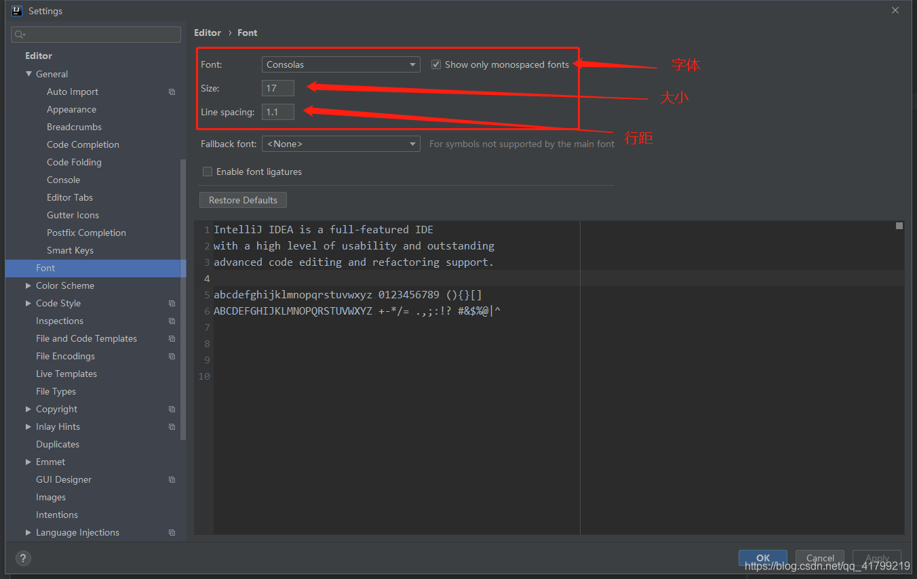917x579 pixels.
Task: Click the project-level icon beside GUI Designer
Action: click(x=172, y=479)
